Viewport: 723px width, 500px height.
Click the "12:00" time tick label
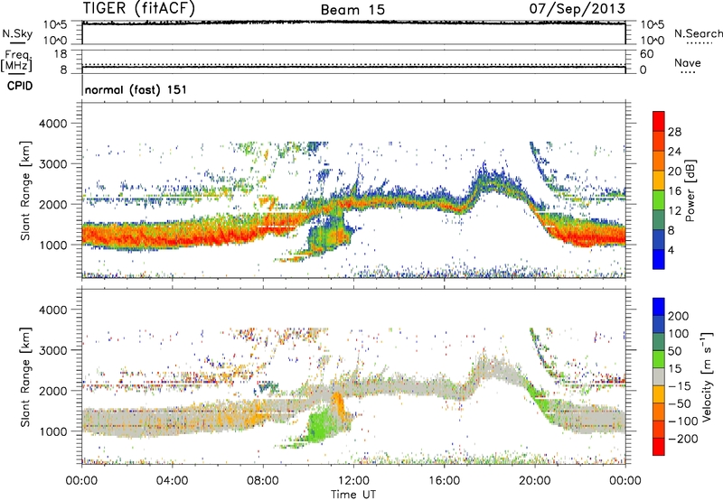pos(353,481)
